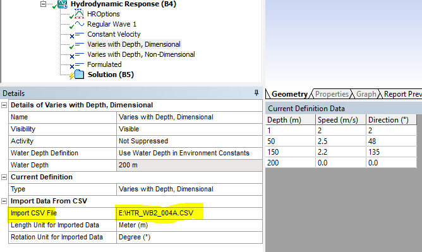Collapse the Current Definition section

4,177
